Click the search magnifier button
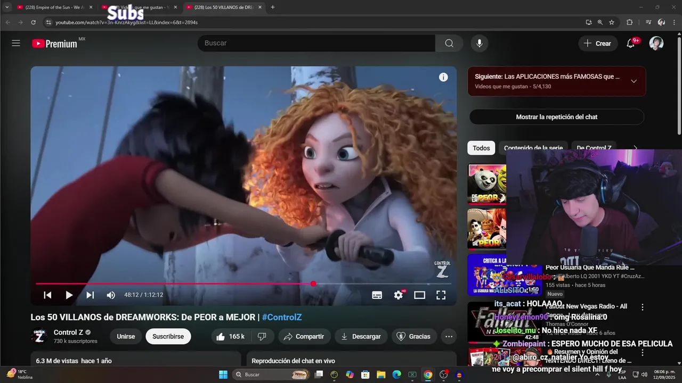682x383 pixels. pyautogui.click(x=449, y=43)
